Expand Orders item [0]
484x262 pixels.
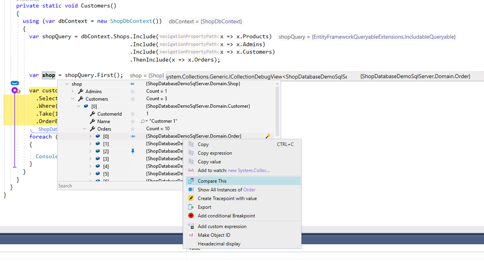90,136
